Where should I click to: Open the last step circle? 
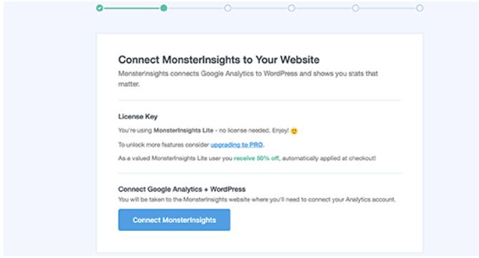[x=420, y=9]
